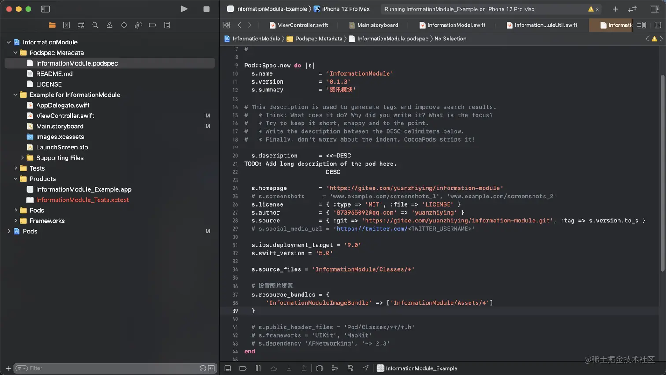The height and width of the screenshot is (375, 666).
Task: Click Simulate Location arrow
Action: pos(365,368)
